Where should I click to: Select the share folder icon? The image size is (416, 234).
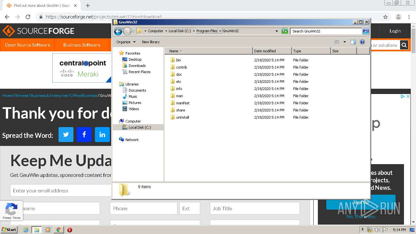(x=173, y=110)
